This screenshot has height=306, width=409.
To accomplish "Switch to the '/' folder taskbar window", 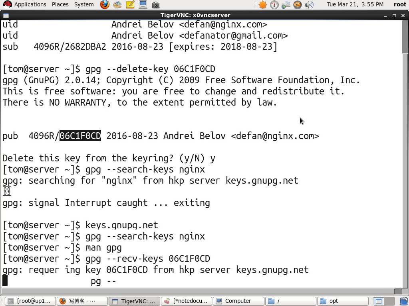I will (290, 301).
